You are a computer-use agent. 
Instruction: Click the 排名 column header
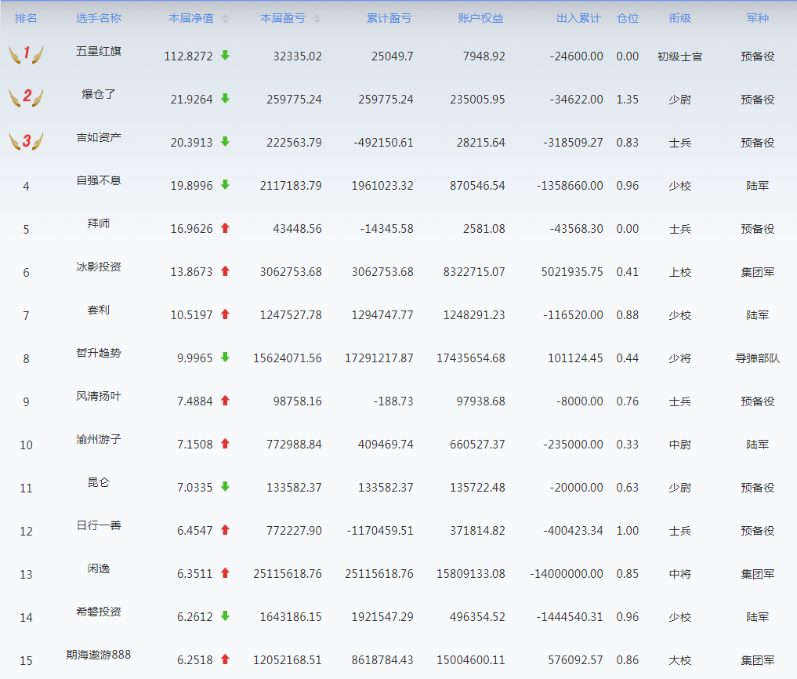(26, 18)
